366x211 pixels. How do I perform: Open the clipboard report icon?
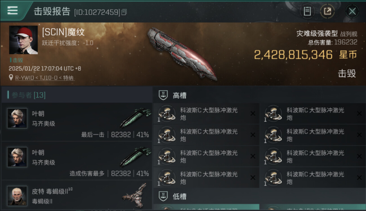click(x=307, y=12)
